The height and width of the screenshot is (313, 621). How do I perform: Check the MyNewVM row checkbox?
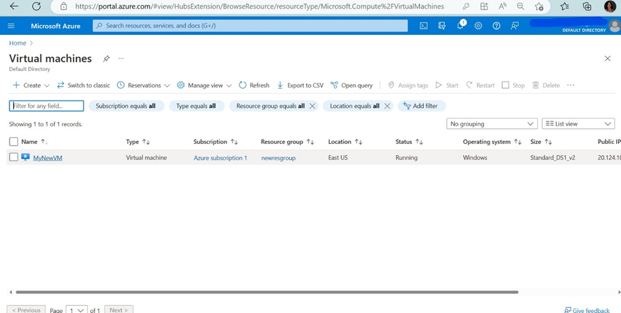coord(14,157)
